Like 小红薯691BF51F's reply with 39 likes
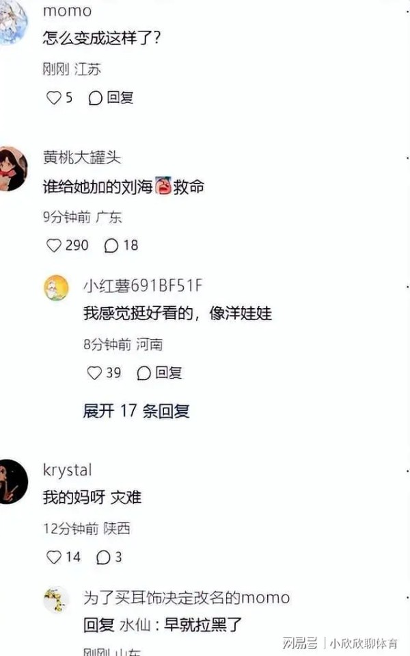 (x=94, y=373)
